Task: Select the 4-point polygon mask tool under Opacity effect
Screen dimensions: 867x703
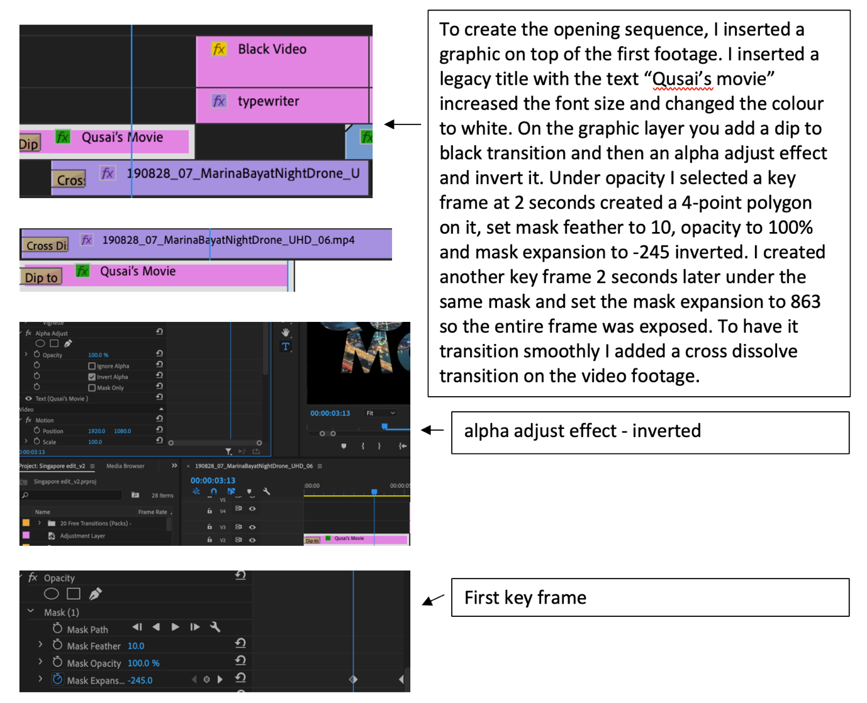Action: click(x=74, y=594)
